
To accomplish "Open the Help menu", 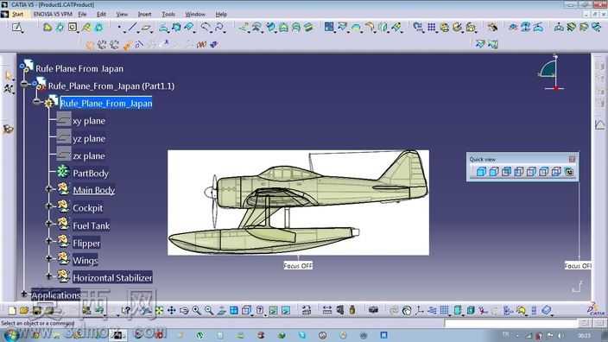I will click(221, 15).
